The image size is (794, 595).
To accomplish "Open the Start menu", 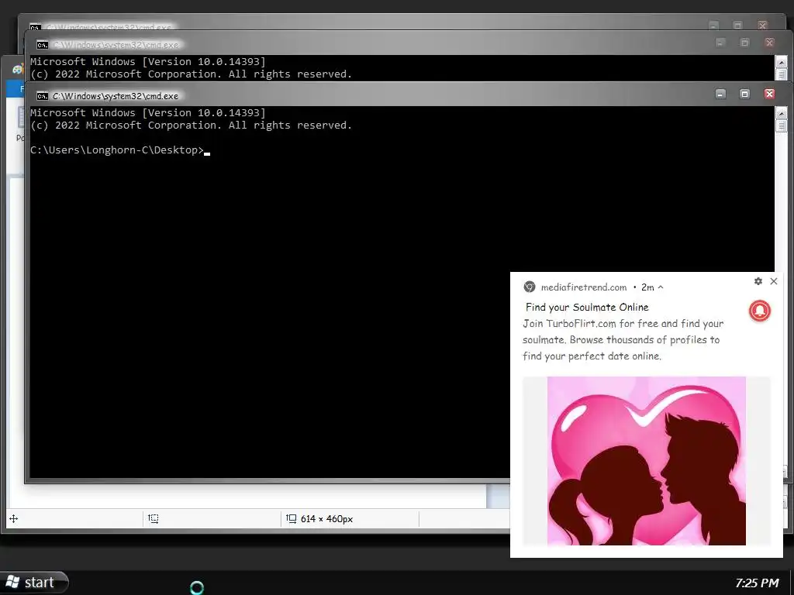I will [33, 583].
